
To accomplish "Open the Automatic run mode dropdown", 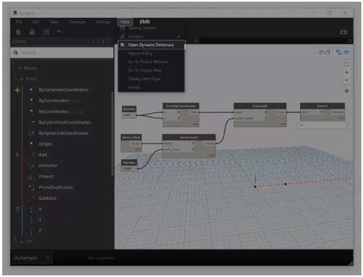I will click(32, 258).
